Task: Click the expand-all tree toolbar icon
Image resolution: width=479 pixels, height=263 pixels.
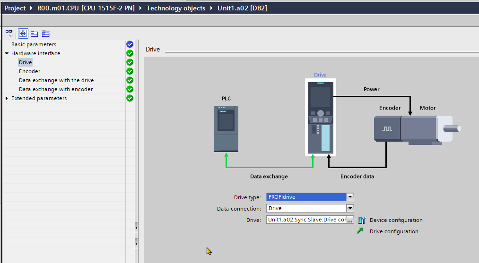Action: pos(45,34)
